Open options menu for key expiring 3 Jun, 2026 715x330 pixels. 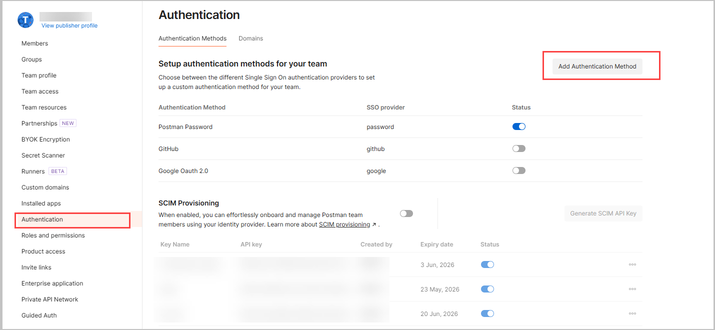(632, 264)
